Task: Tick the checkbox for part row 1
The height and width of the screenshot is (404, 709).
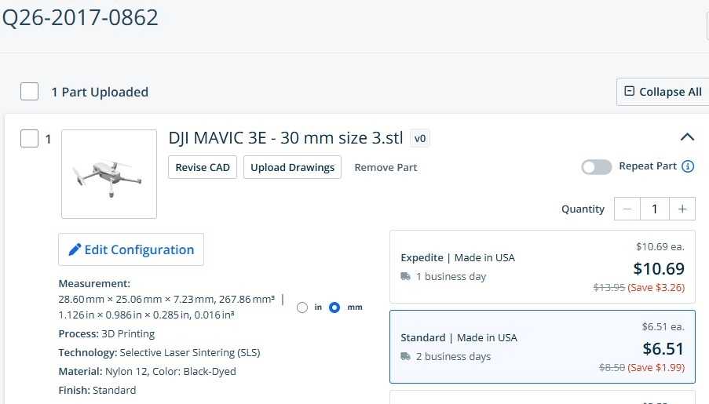Action: [x=29, y=138]
